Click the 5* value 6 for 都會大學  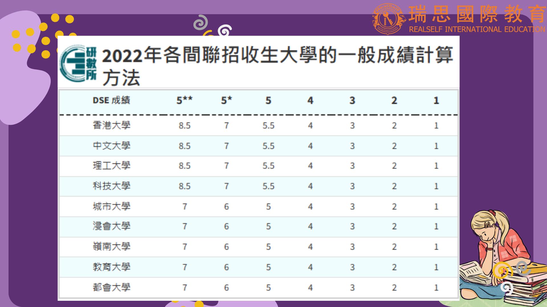226,288
